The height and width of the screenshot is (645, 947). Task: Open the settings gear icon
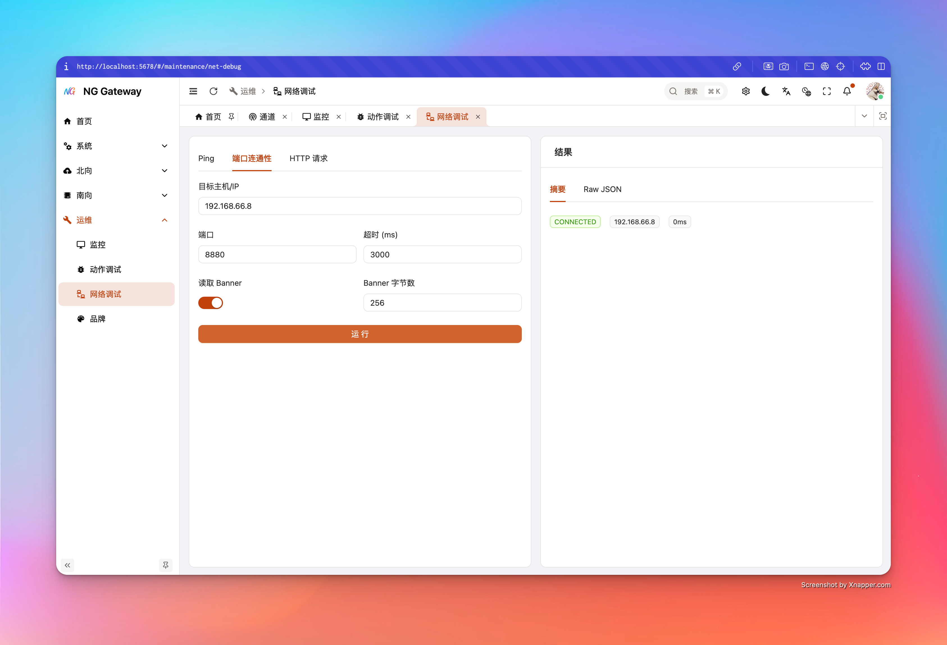[x=746, y=91]
